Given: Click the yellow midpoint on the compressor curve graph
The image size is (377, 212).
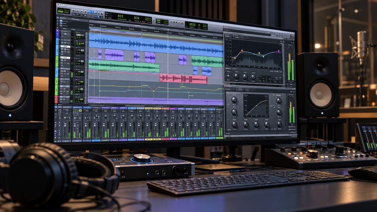Looking at the screenshot, I should coord(256,106).
